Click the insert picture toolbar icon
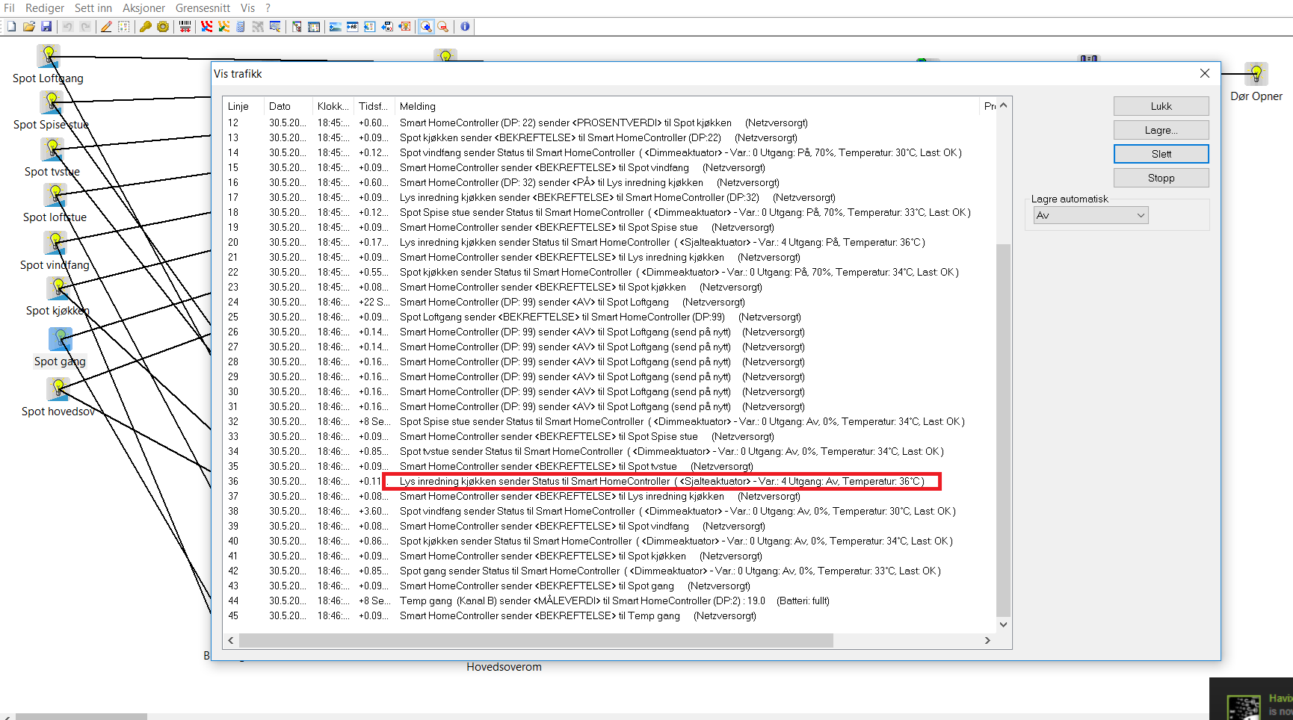Image resolution: width=1293 pixels, height=720 pixels. pyautogui.click(x=336, y=27)
